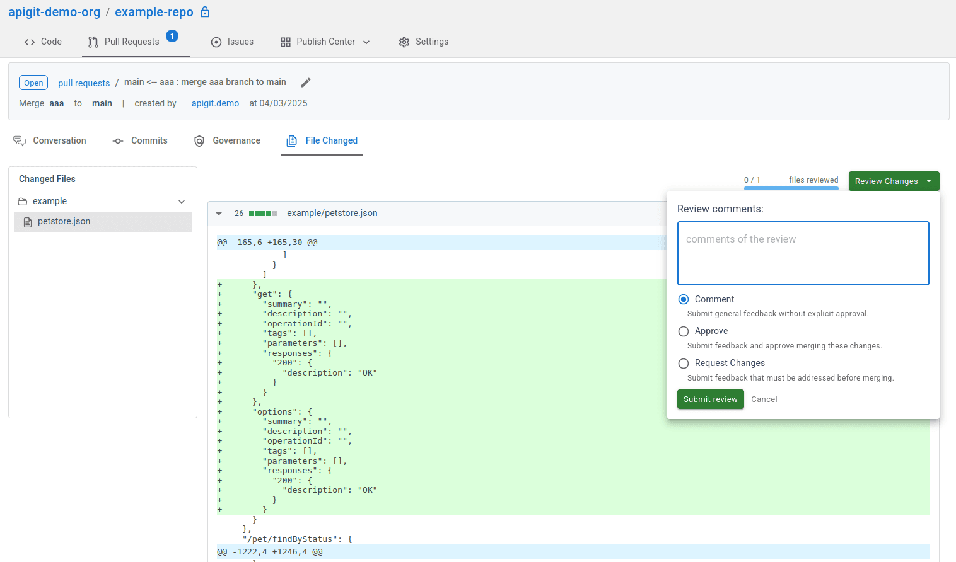956x562 pixels.
Task: Click the 'at 04/03/2025' creation date
Action: 278,103
